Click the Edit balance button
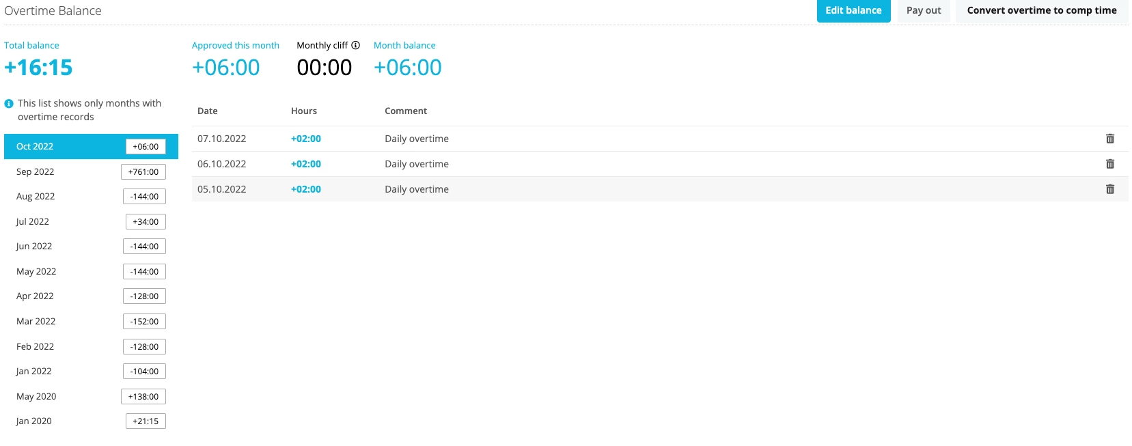This screenshot has height=446, width=1132. click(x=853, y=11)
